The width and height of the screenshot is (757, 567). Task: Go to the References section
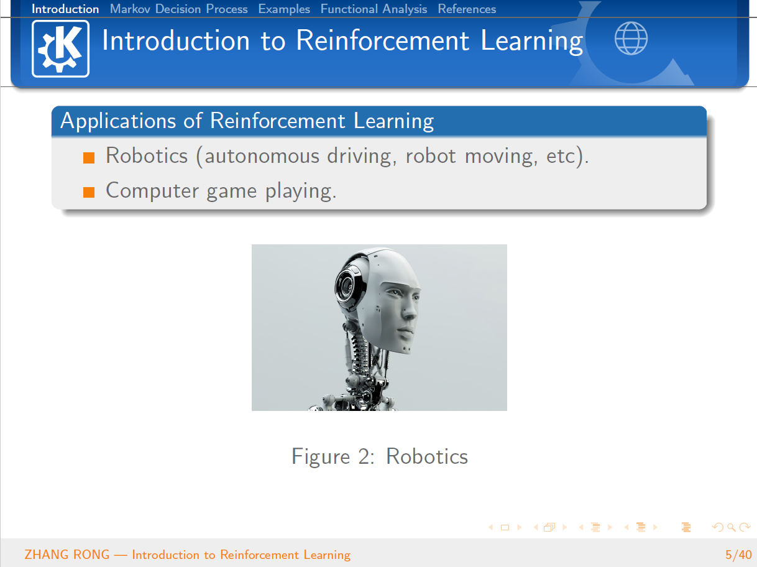pyautogui.click(x=467, y=9)
